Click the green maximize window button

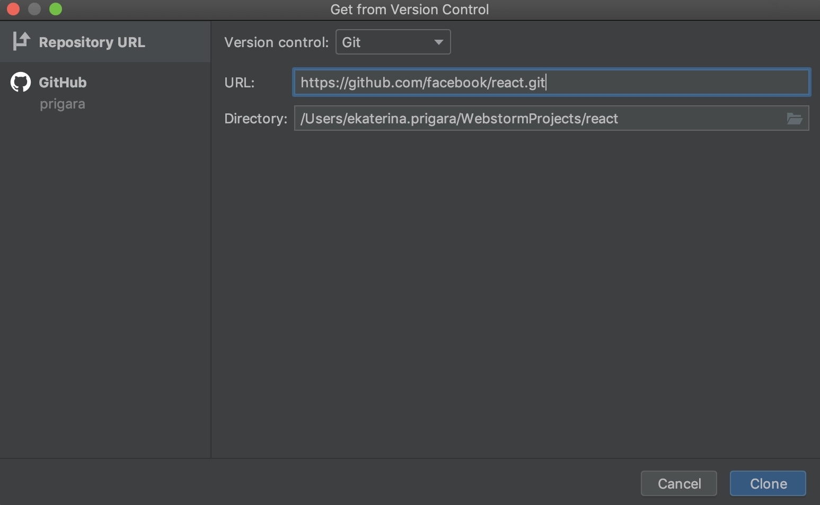56,9
